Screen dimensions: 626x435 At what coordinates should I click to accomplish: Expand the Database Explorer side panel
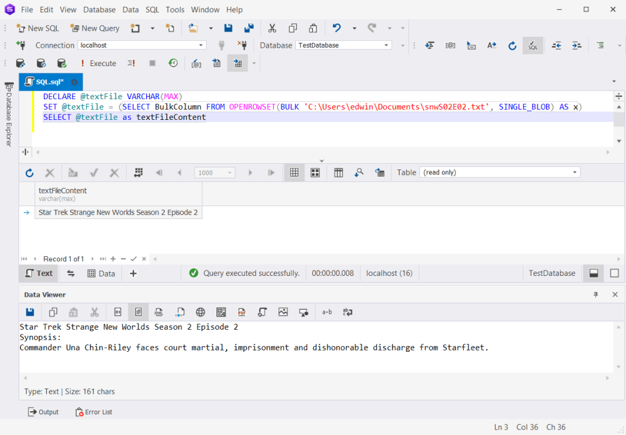(9, 114)
